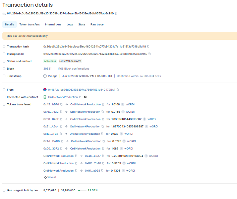Click the info icon next to Gas usage
237x199 pixels.
click(4, 190)
